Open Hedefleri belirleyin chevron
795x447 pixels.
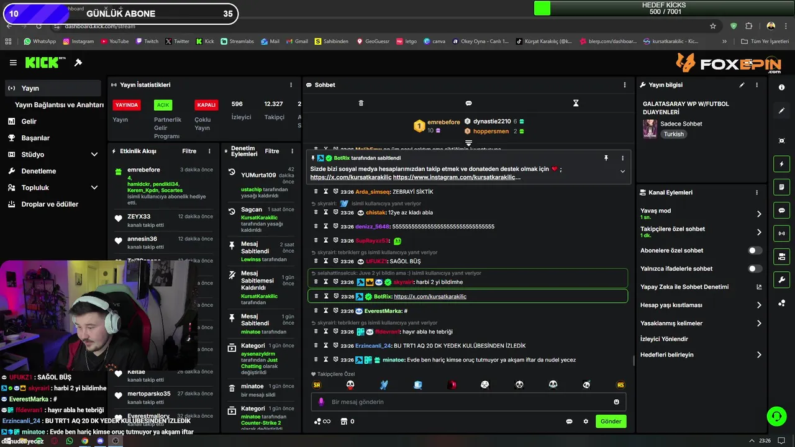click(759, 355)
